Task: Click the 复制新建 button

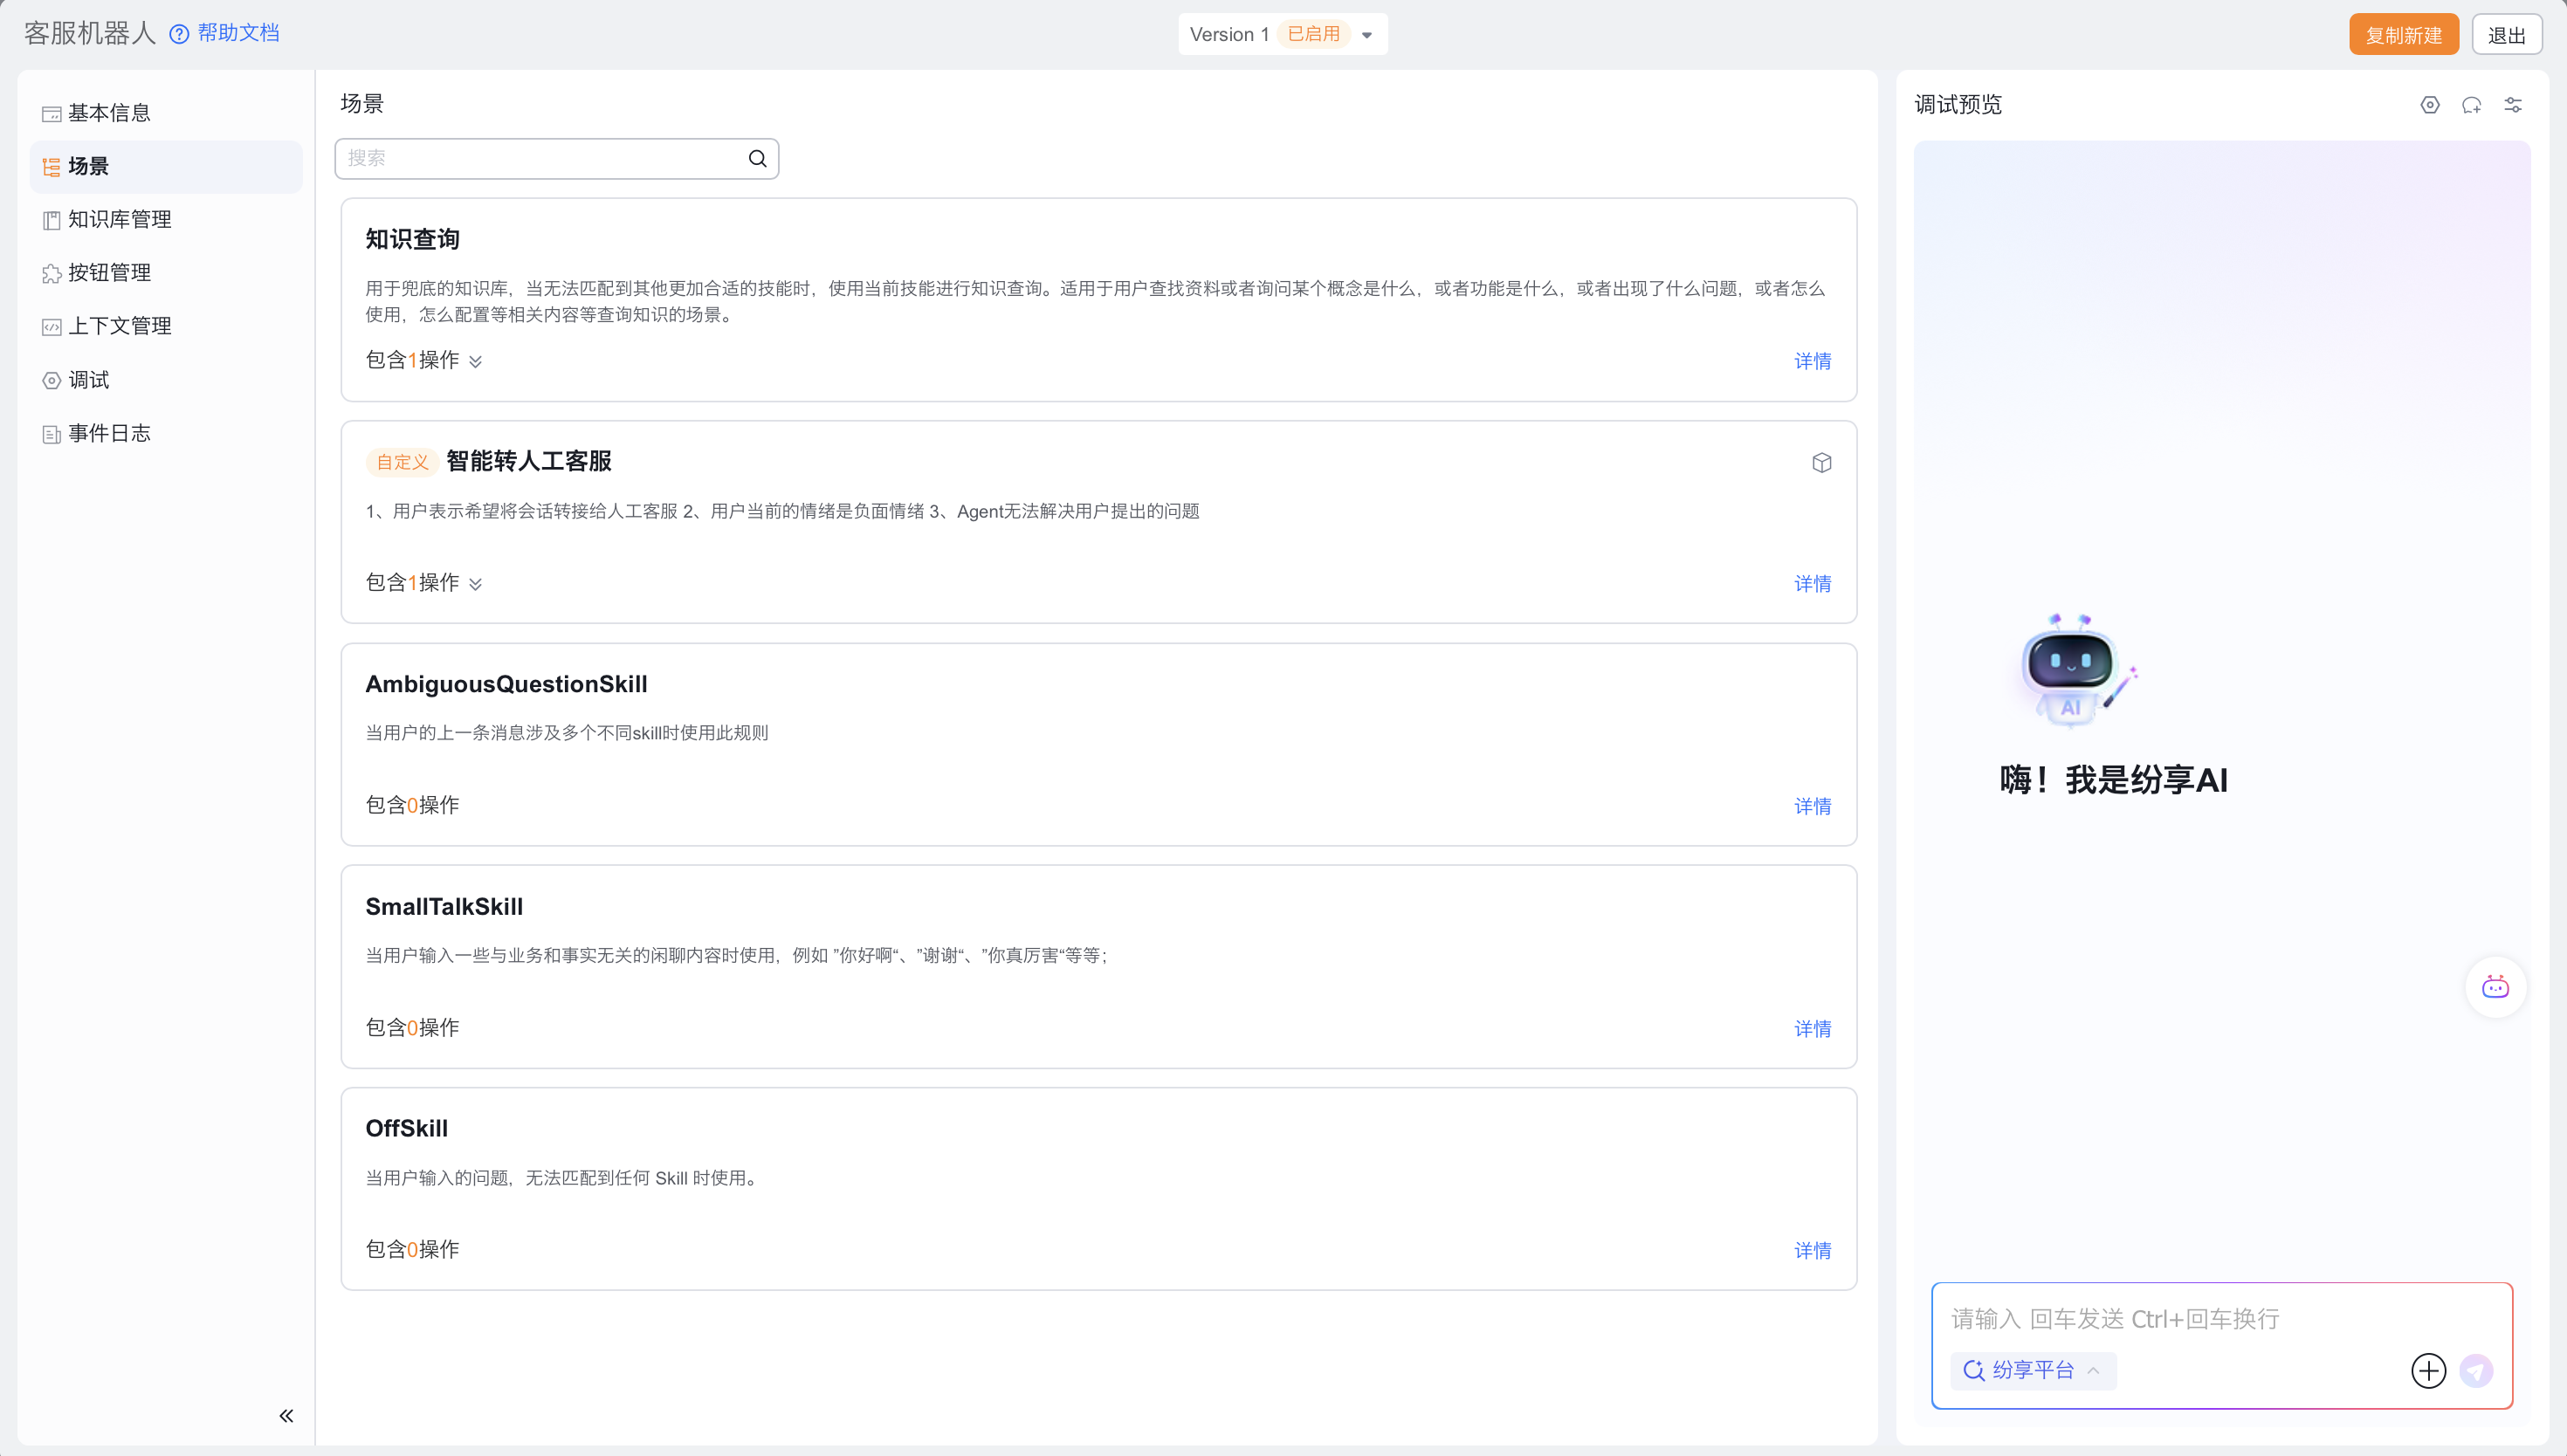Action: pyautogui.click(x=2402, y=35)
